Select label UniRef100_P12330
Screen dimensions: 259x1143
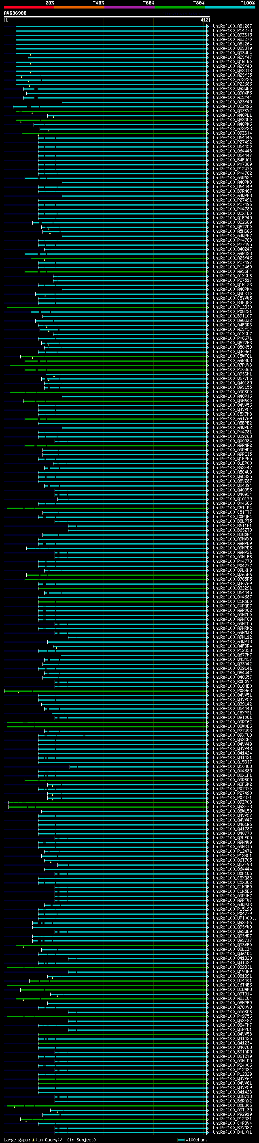[232, 307]
